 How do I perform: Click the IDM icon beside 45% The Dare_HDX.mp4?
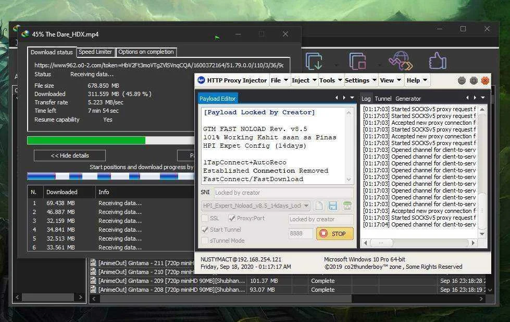point(25,34)
